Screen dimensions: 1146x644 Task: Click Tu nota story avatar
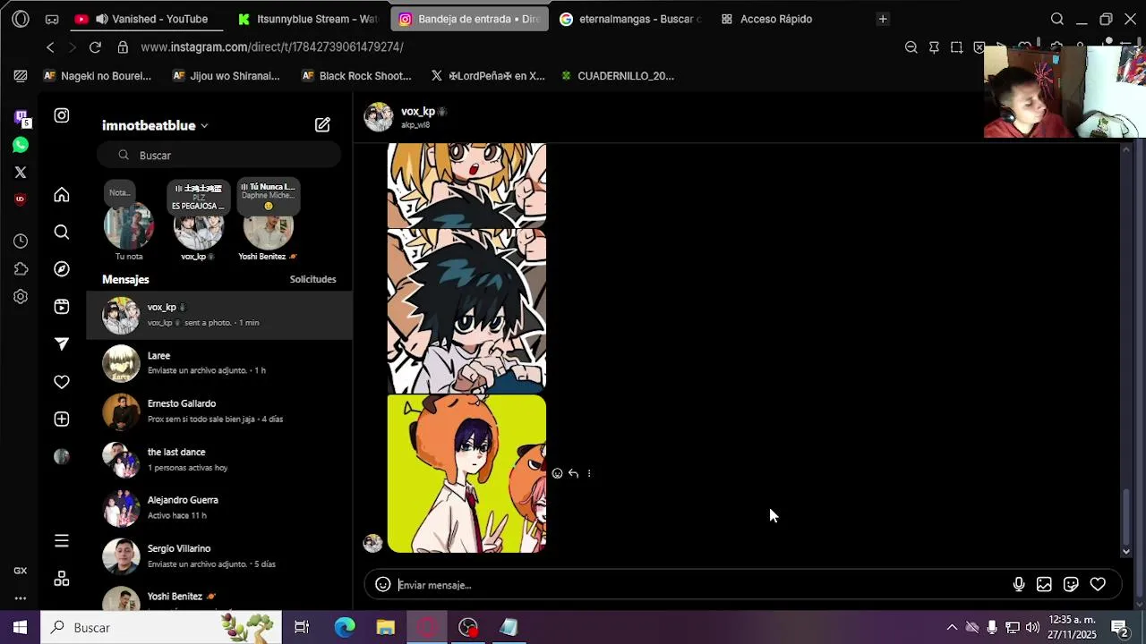click(x=129, y=226)
